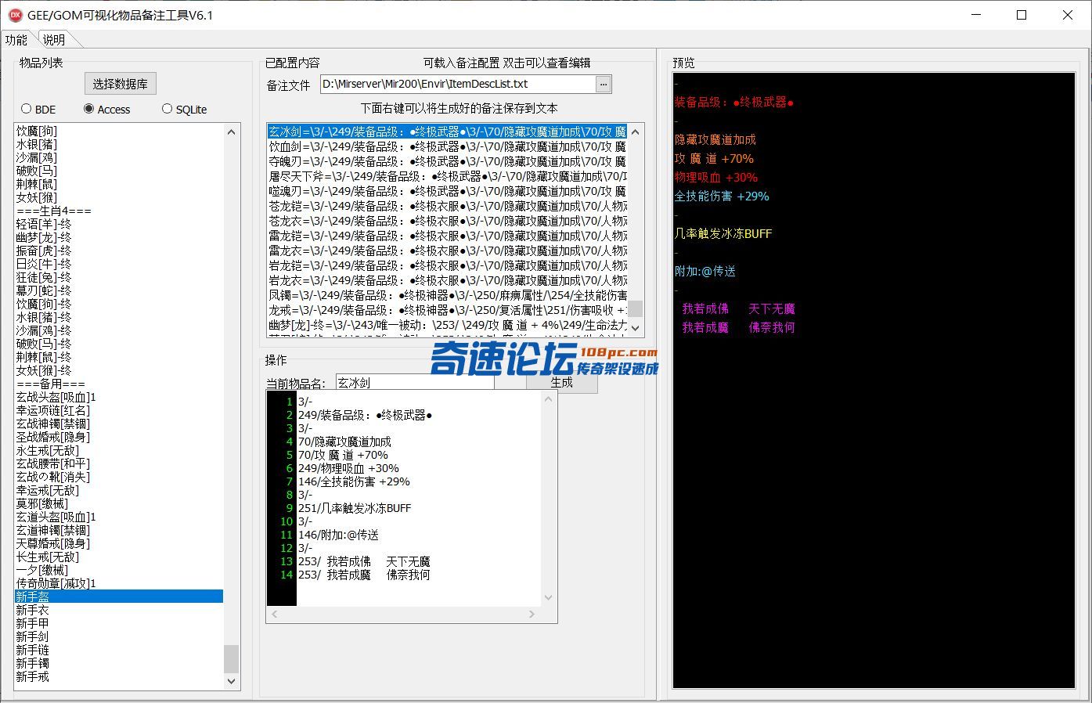Select the 凤镯 config row
1092x703 pixels.
tap(447, 295)
